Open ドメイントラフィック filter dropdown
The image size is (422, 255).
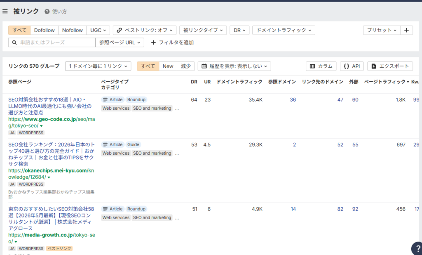284,30
